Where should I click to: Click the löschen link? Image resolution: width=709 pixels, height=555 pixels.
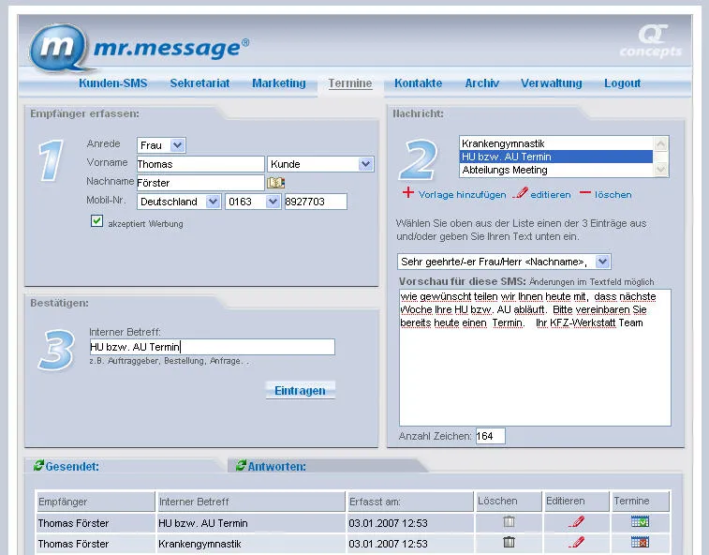coord(613,195)
